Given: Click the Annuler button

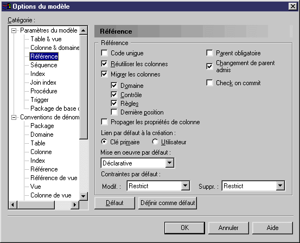Looking at the screenshot, I should tap(228, 228).
